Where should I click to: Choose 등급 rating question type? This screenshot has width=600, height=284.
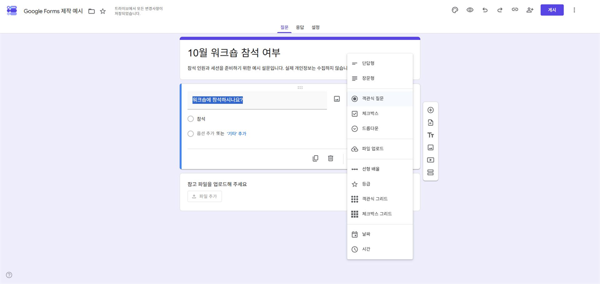click(x=380, y=184)
